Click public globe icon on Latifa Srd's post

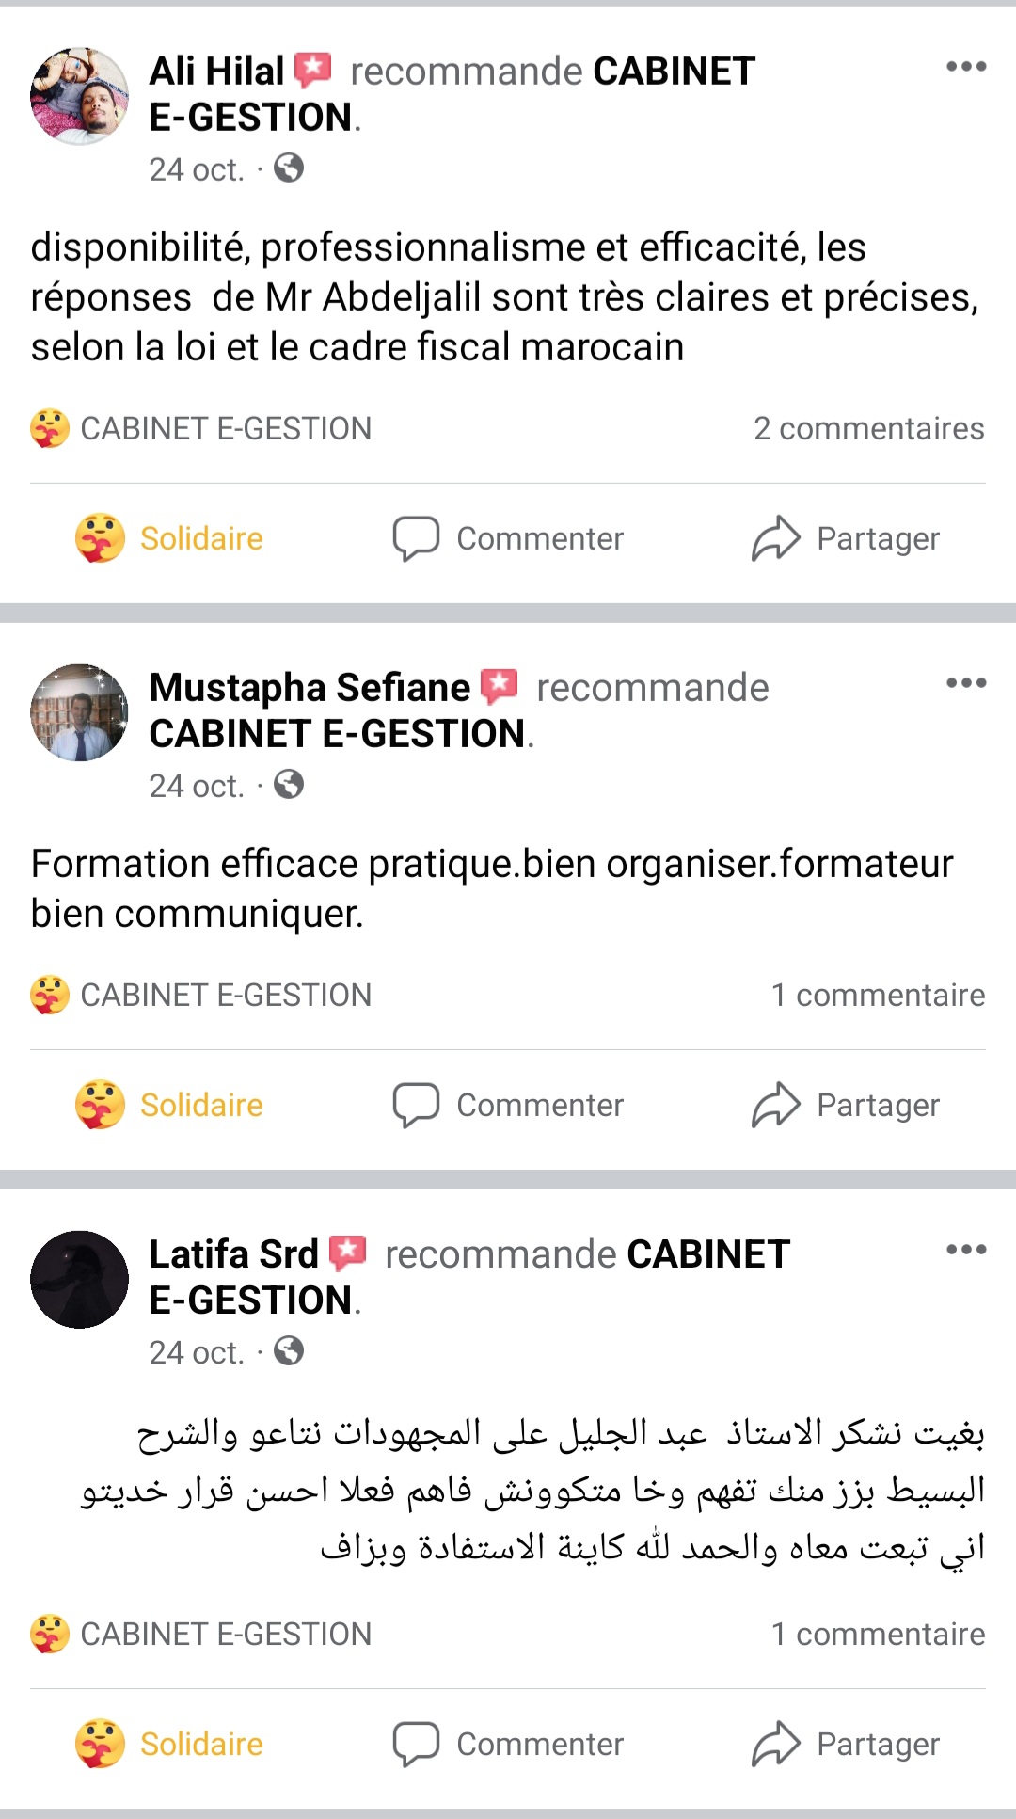point(289,1351)
